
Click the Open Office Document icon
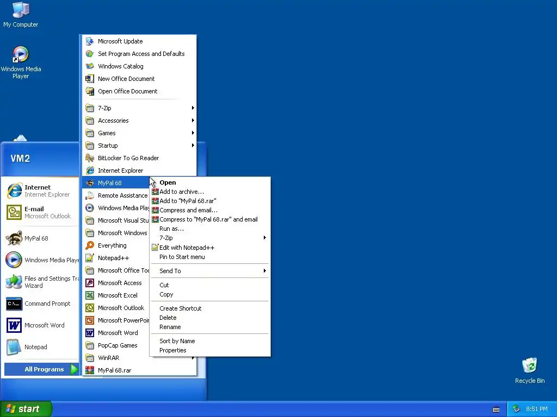tap(90, 91)
